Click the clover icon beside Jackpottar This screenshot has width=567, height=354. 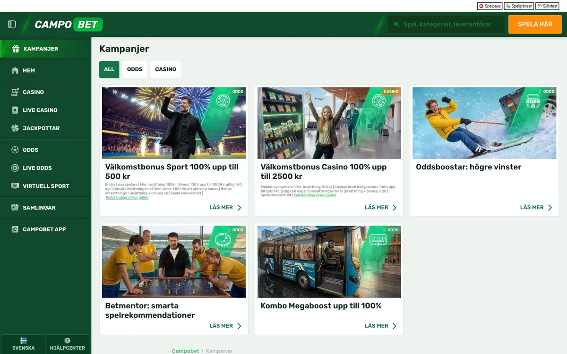[x=15, y=128]
